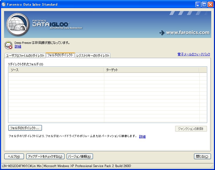Open 詳細 link after the folder redirect description
This screenshot has width=215, height=170.
click(142, 137)
